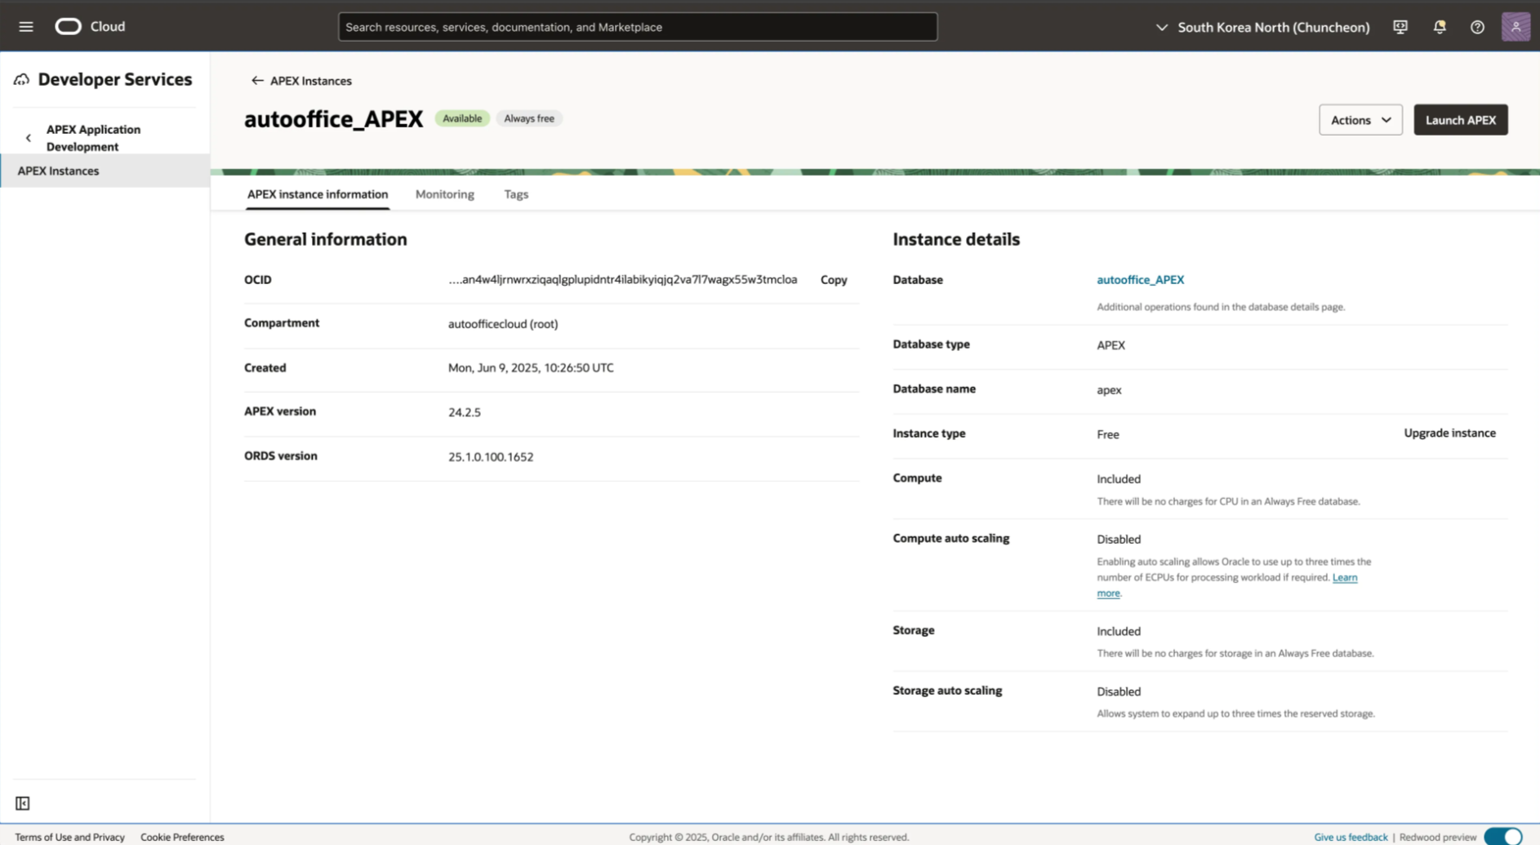
Task: Open the Cloud Shell developer tools icon
Action: tap(1400, 27)
